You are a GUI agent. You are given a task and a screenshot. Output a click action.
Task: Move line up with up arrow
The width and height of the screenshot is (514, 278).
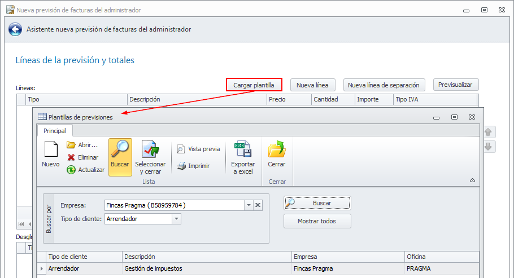(488, 132)
